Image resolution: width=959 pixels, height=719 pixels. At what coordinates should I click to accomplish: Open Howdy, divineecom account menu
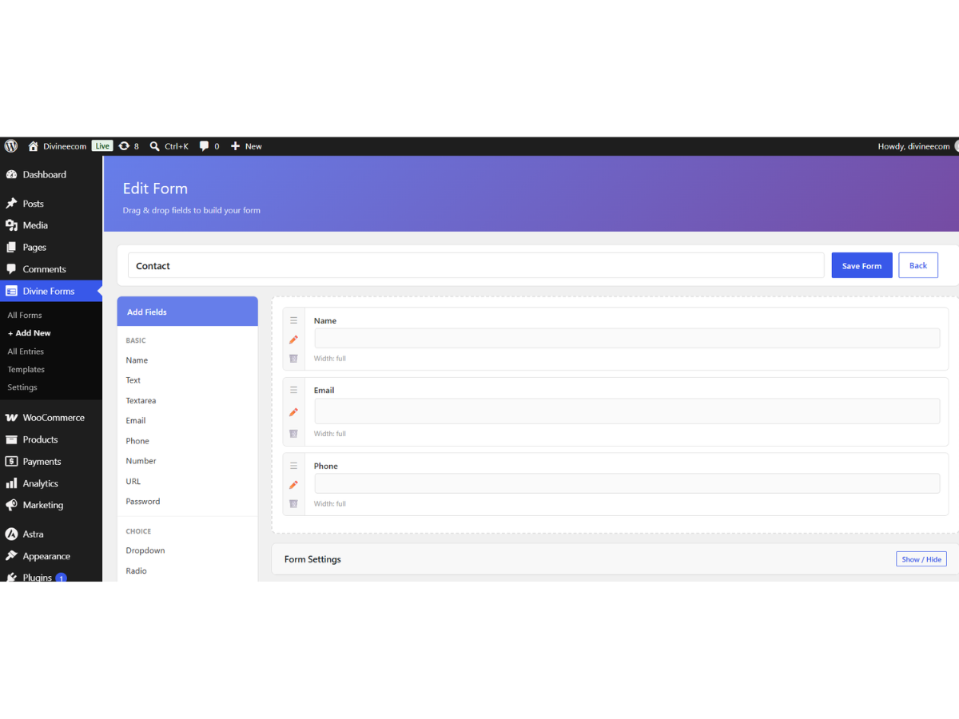pos(917,146)
